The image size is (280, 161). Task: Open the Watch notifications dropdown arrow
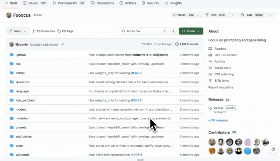[x=198, y=15]
